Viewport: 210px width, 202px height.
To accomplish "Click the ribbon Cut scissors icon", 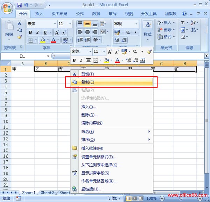I will (x=20, y=23).
